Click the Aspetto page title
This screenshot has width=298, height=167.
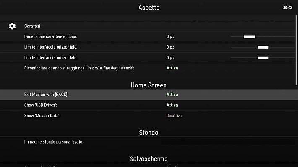tap(149, 8)
